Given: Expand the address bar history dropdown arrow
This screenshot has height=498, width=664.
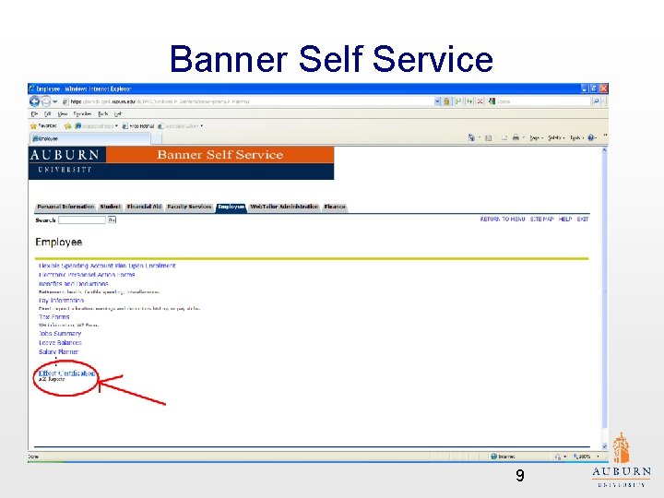Looking at the screenshot, I should click(437, 101).
